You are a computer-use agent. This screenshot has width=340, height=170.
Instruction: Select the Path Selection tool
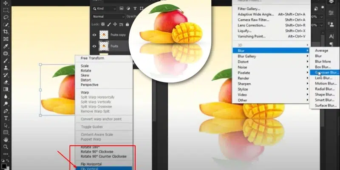tap(6, 125)
